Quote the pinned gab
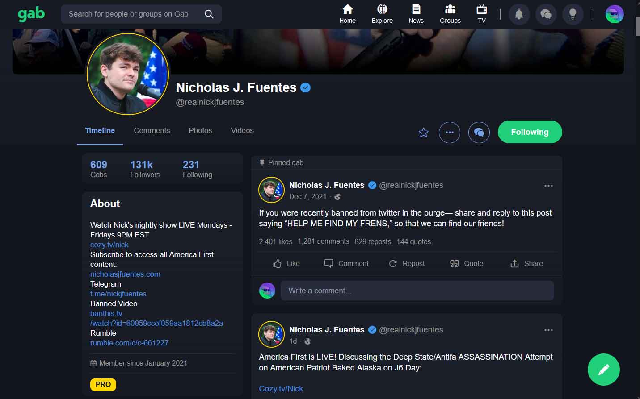 [467, 264]
